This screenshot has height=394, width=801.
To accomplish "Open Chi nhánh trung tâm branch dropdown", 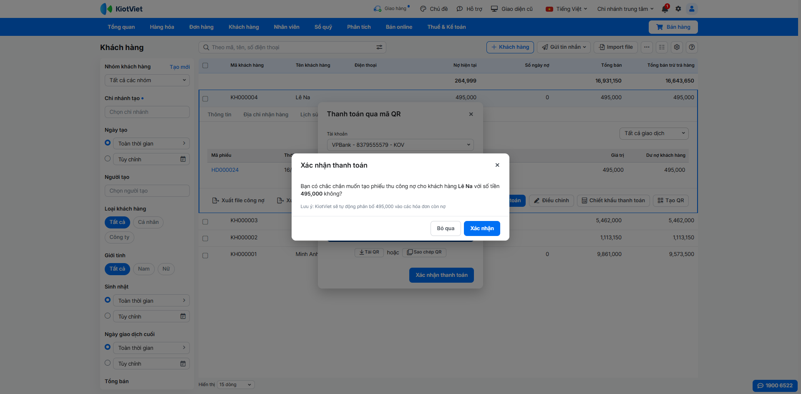I will click(x=625, y=9).
